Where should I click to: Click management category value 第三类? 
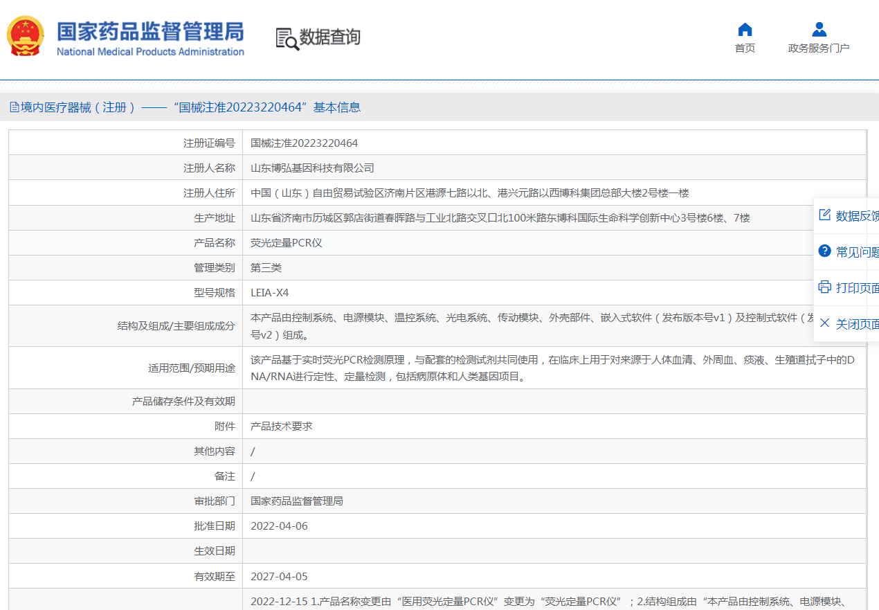pyautogui.click(x=266, y=268)
